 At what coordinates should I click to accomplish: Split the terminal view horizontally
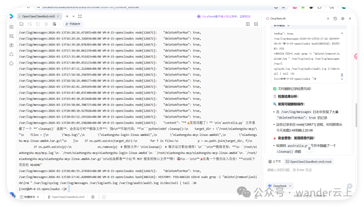click(x=256, y=24)
